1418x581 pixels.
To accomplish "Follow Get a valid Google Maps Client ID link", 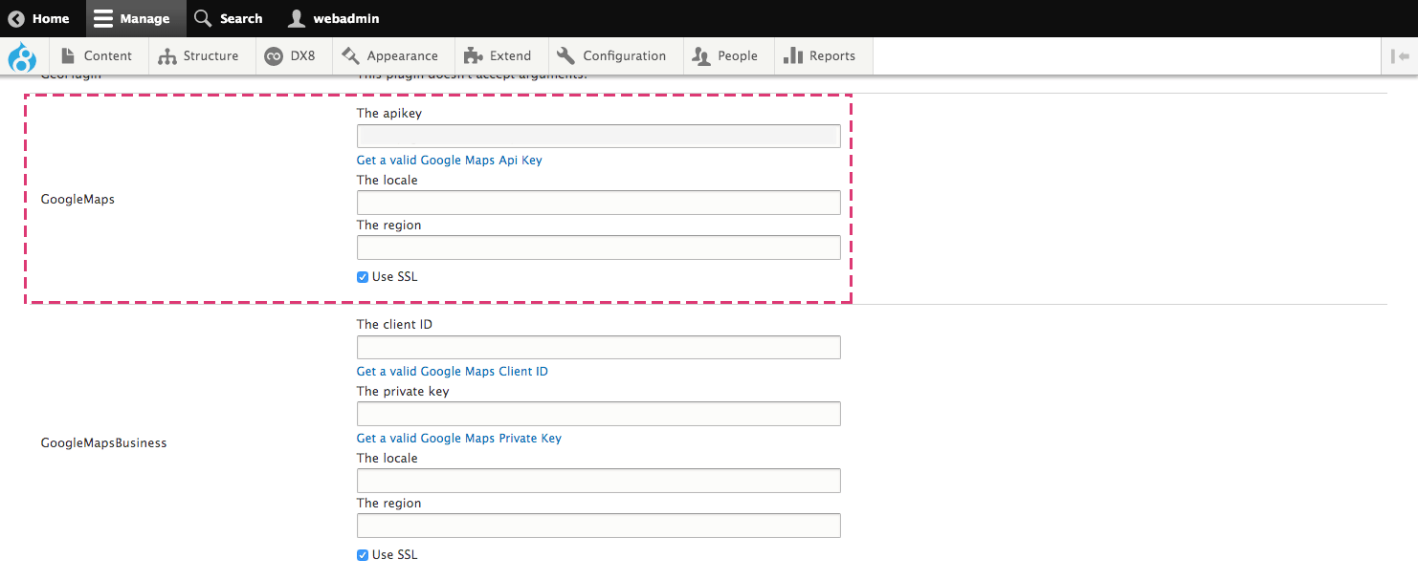I will (x=453, y=372).
